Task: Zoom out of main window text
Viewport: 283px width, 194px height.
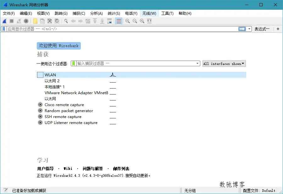Action: click(135, 21)
